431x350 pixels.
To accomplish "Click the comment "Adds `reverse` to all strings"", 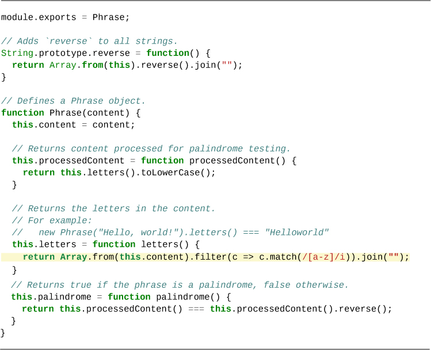I will (89, 41).
